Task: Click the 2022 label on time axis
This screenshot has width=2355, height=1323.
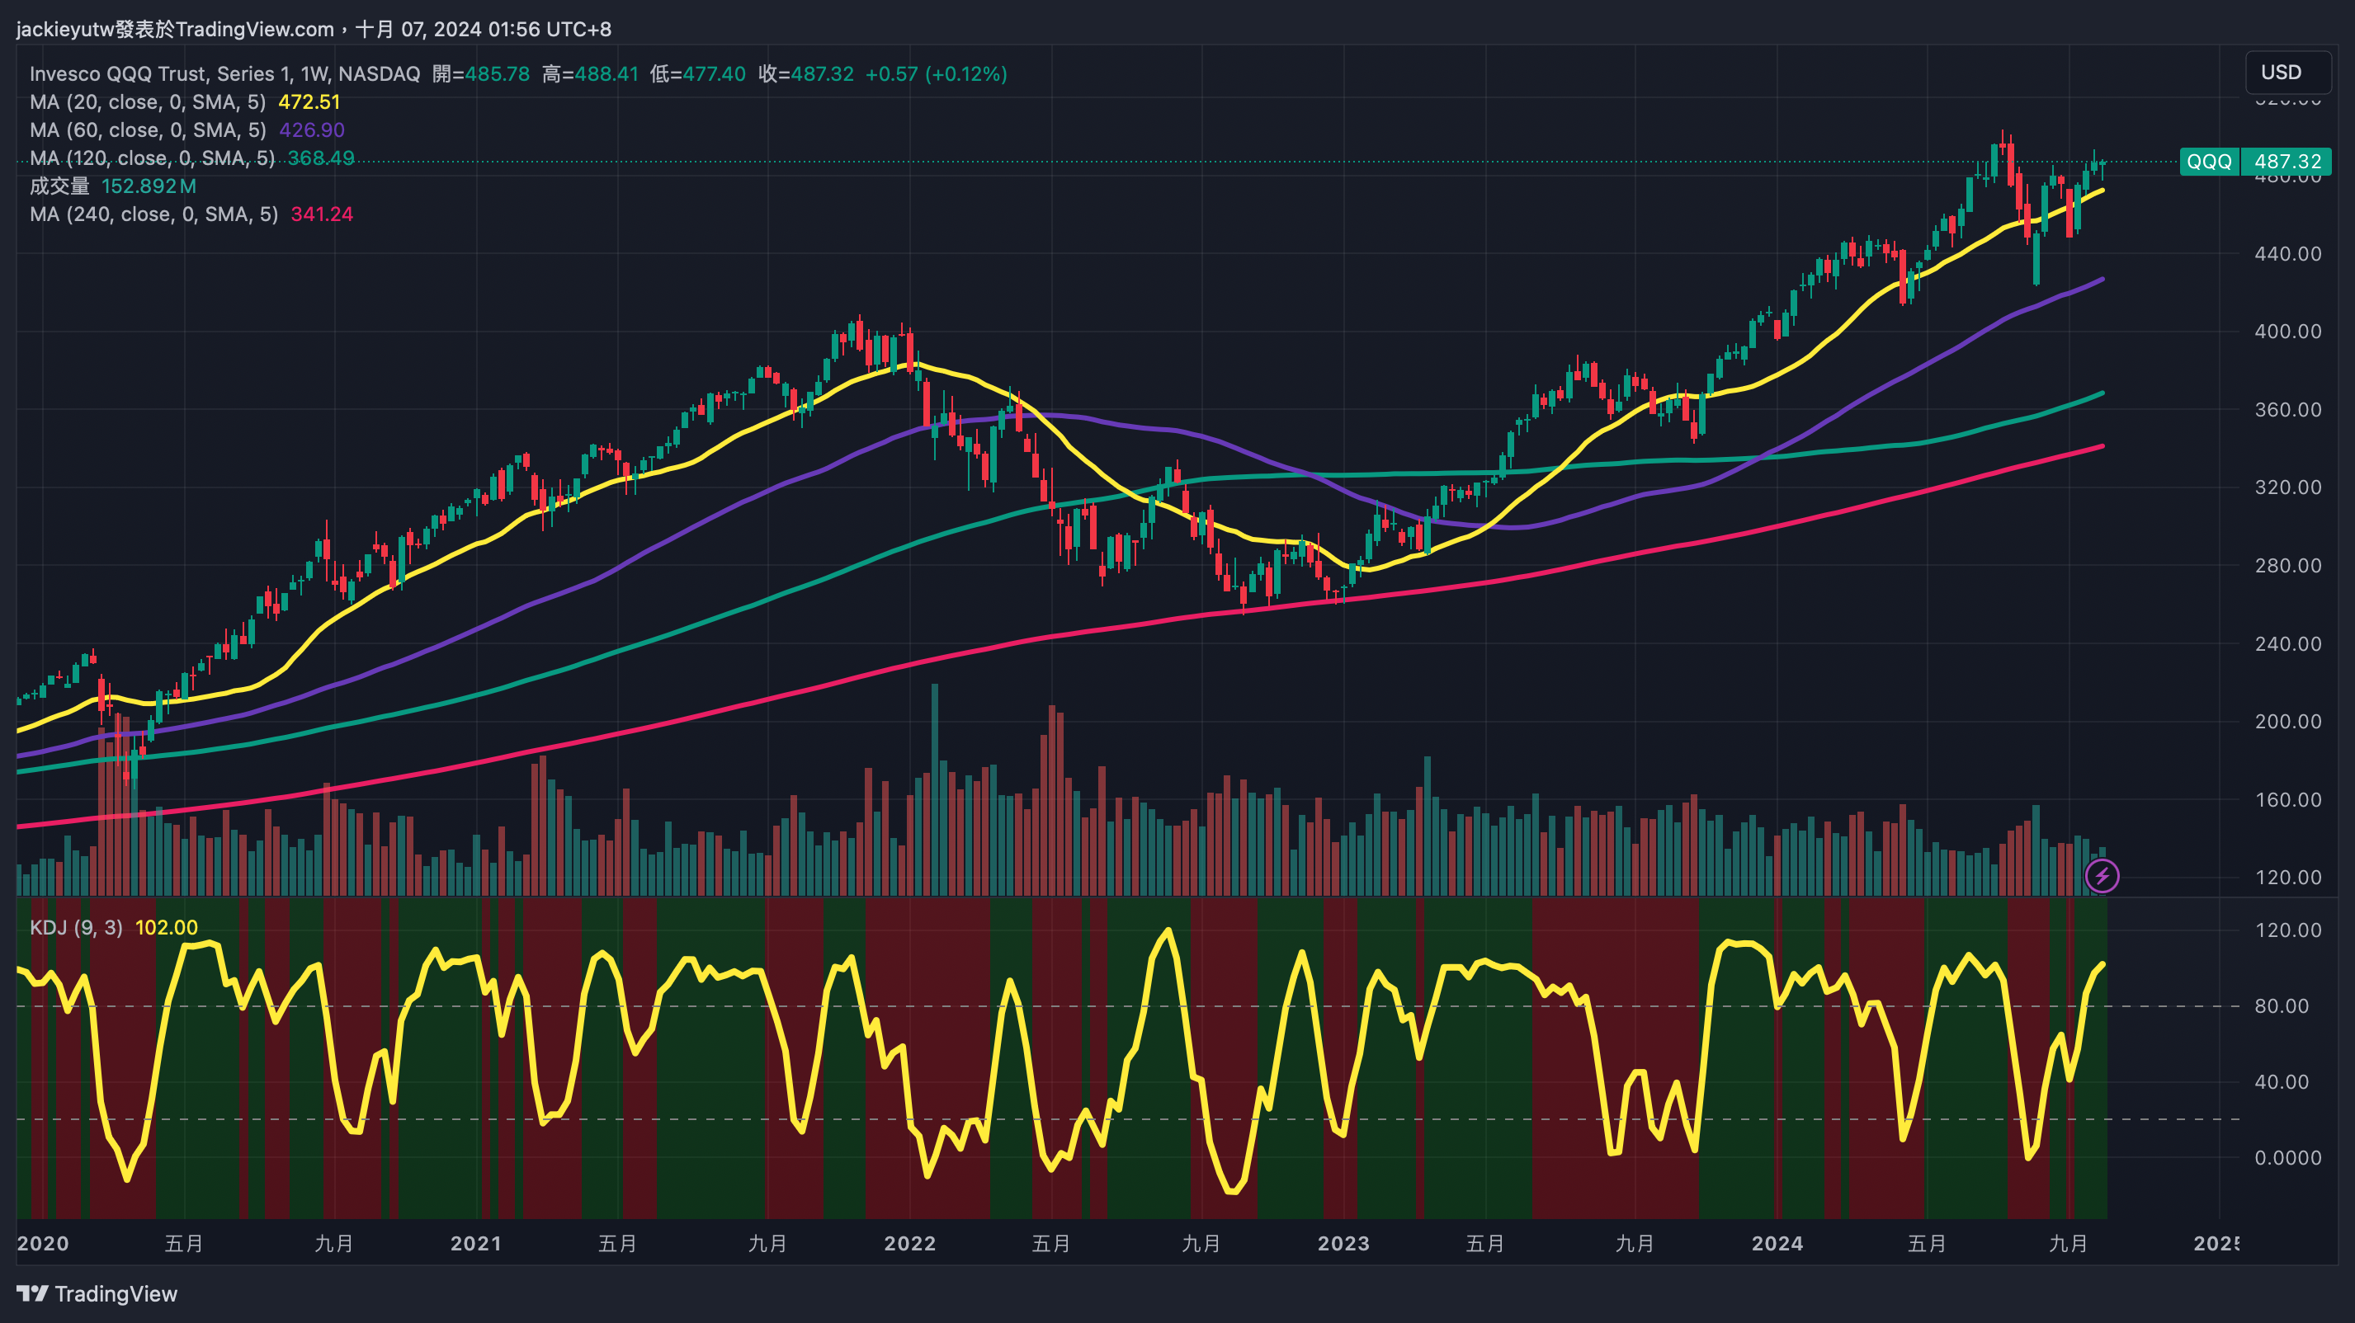Action: (x=909, y=1244)
